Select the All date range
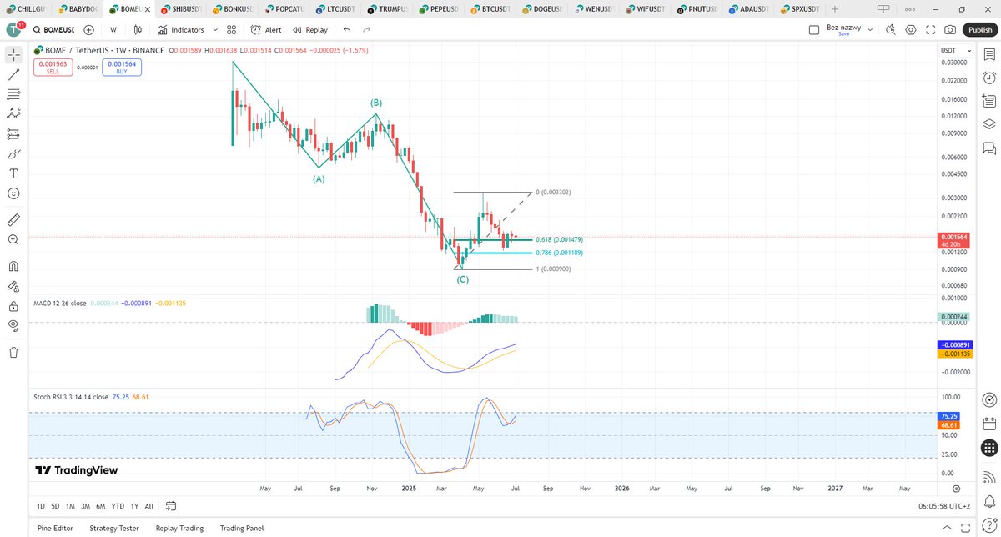Screen dimensions: 1001x537 tap(148, 506)
